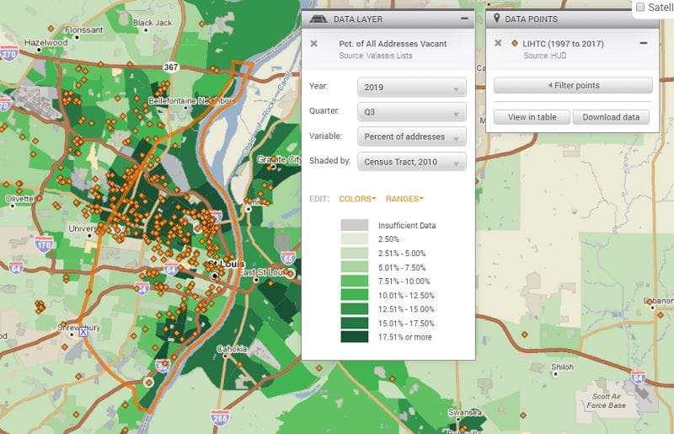The width and height of the screenshot is (674, 434).
Task: Collapse the Data Layer panel
Action: pos(464,19)
